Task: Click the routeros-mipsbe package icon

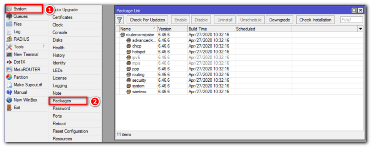Action: click(x=122, y=35)
